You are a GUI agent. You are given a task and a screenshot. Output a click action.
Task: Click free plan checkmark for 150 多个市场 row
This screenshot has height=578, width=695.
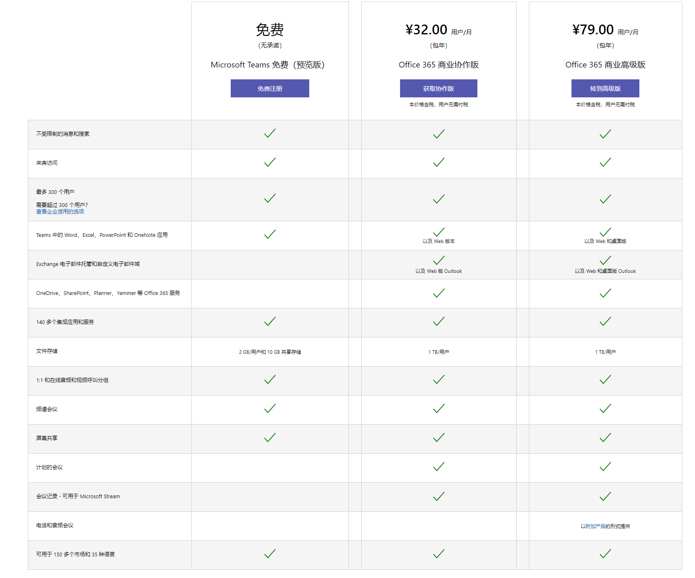click(270, 554)
